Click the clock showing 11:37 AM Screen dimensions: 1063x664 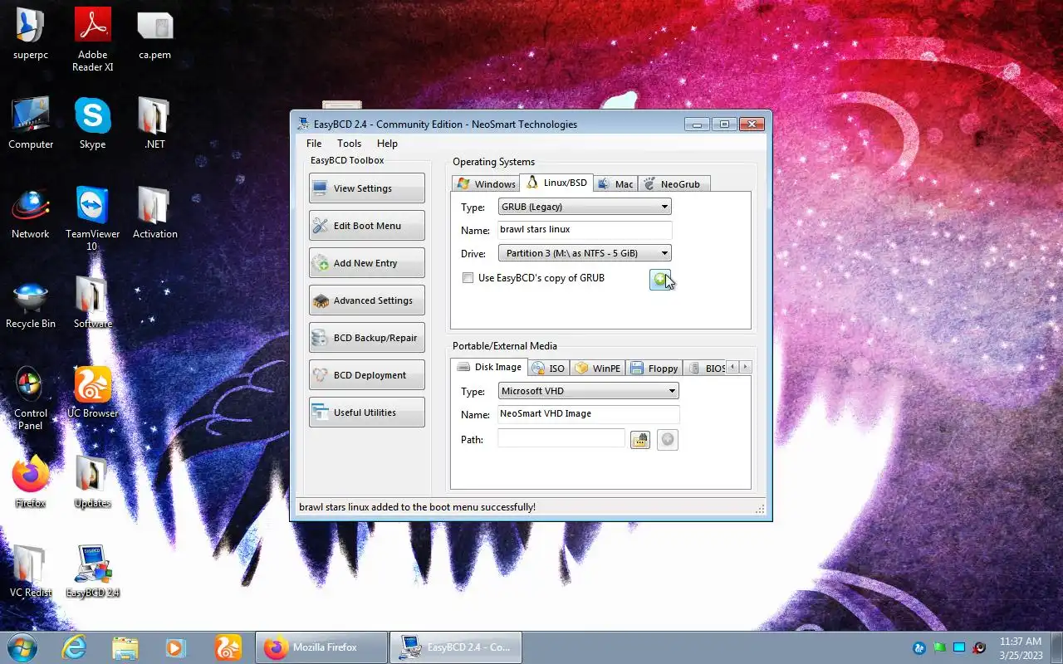click(x=1021, y=642)
